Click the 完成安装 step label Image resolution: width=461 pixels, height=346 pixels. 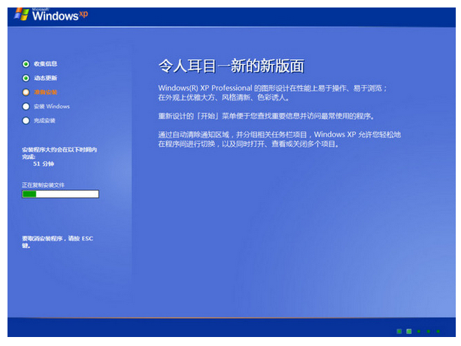[44, 121]
